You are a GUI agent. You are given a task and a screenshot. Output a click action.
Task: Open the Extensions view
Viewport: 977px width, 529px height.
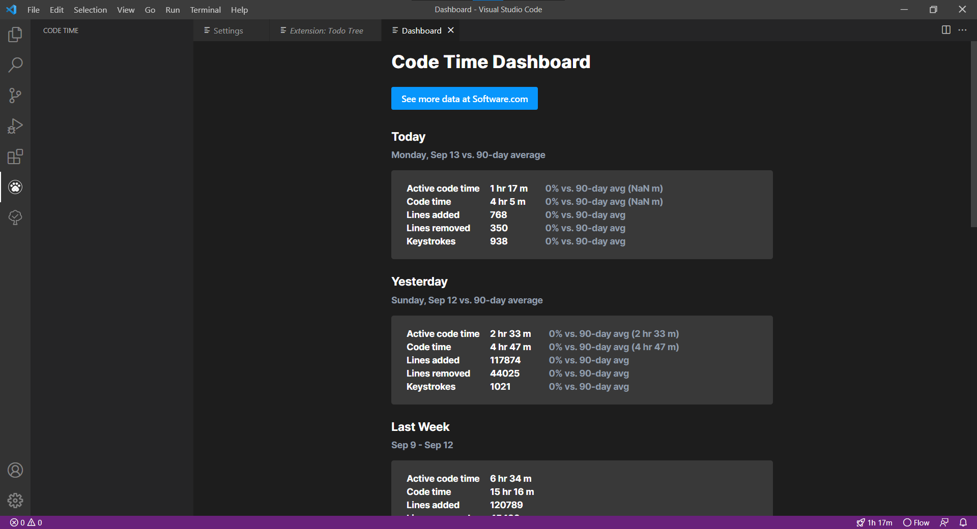[15, 157]
